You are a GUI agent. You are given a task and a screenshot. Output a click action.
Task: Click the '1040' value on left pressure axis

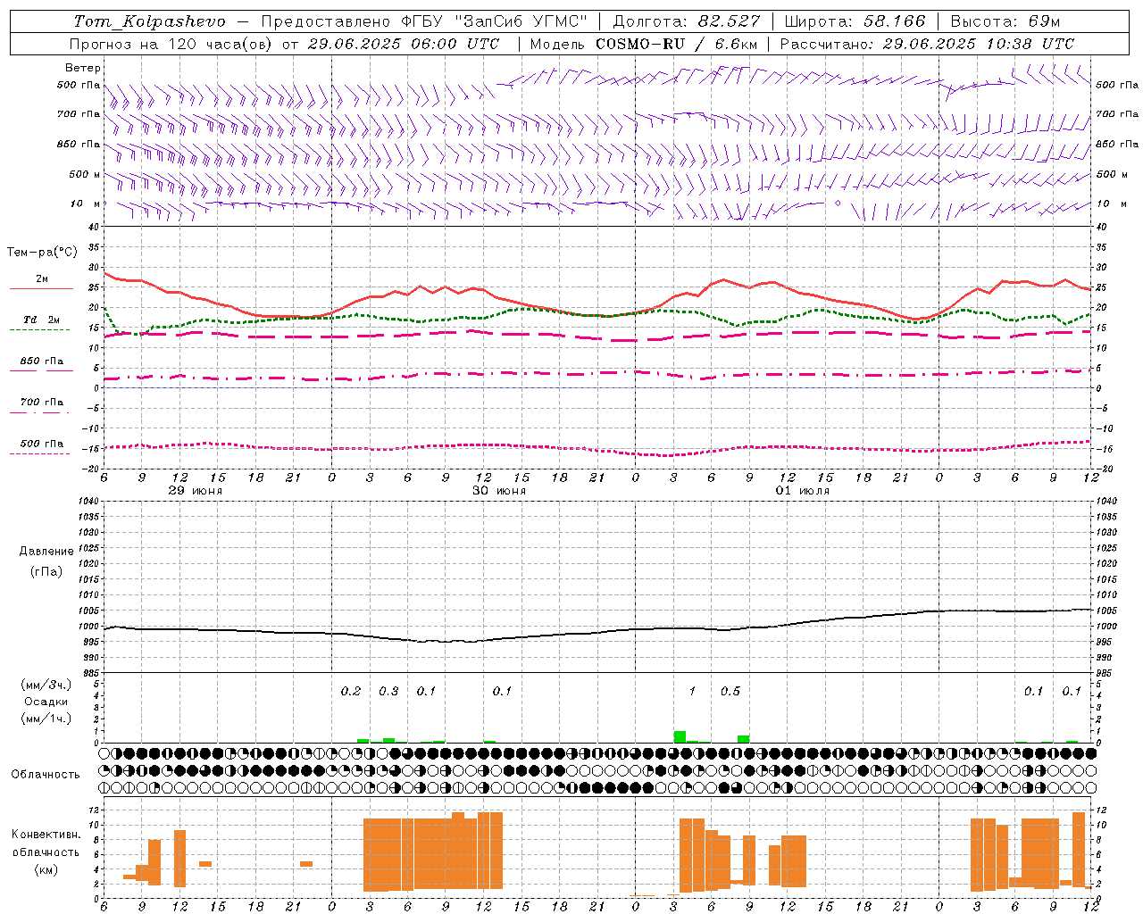[x=88, y=501]
